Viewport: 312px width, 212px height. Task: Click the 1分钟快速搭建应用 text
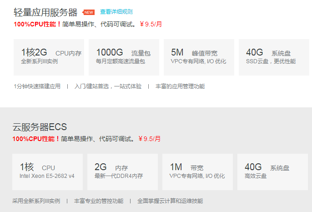pyautogui.click(x=37, y=86)
